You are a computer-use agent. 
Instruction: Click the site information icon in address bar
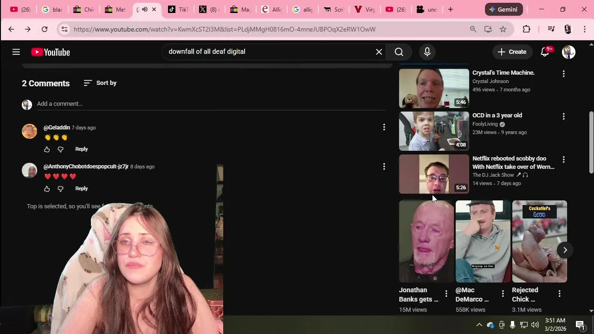pos(65,29)
